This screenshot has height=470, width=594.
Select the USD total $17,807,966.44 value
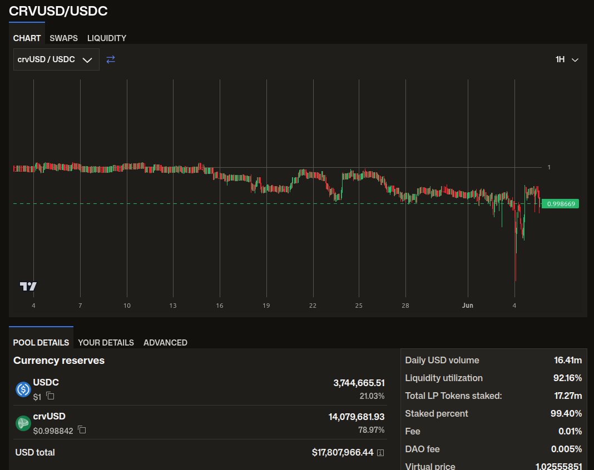point(343,452)
